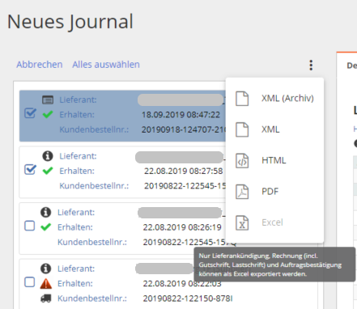Click the XML (Archiv) page icon
Screen dimensions: 357x309
[x=242, y=99]
